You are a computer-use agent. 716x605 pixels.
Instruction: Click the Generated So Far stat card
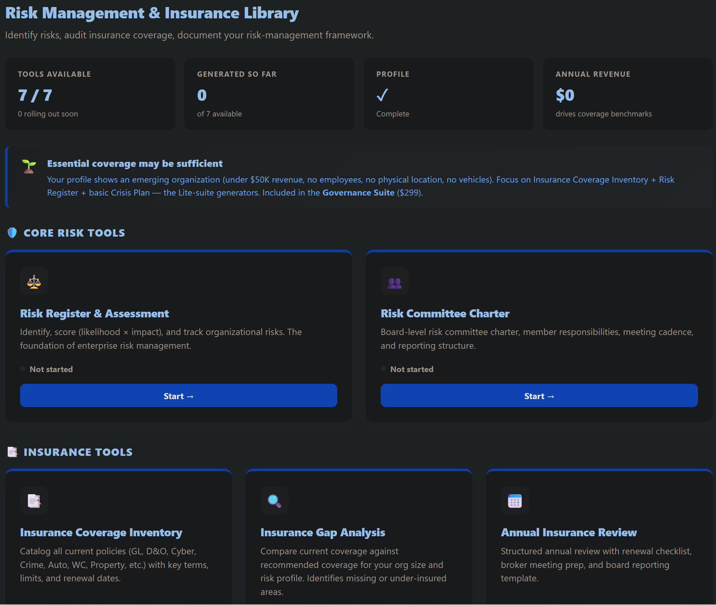click(x=269, y=94)
